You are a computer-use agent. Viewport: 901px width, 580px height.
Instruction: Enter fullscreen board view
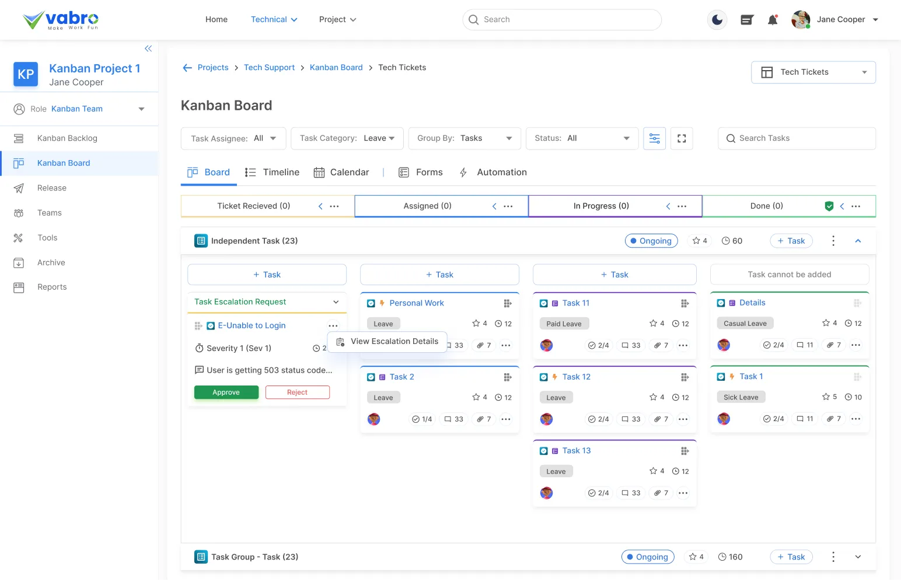click(681, 138)
